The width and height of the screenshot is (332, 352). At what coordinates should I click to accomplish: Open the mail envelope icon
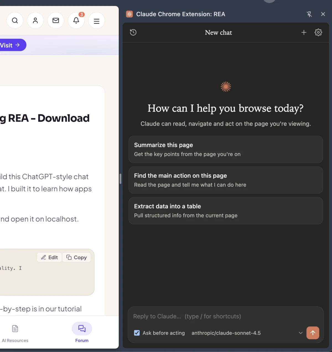pyautogui.click(x=56, y=20)
